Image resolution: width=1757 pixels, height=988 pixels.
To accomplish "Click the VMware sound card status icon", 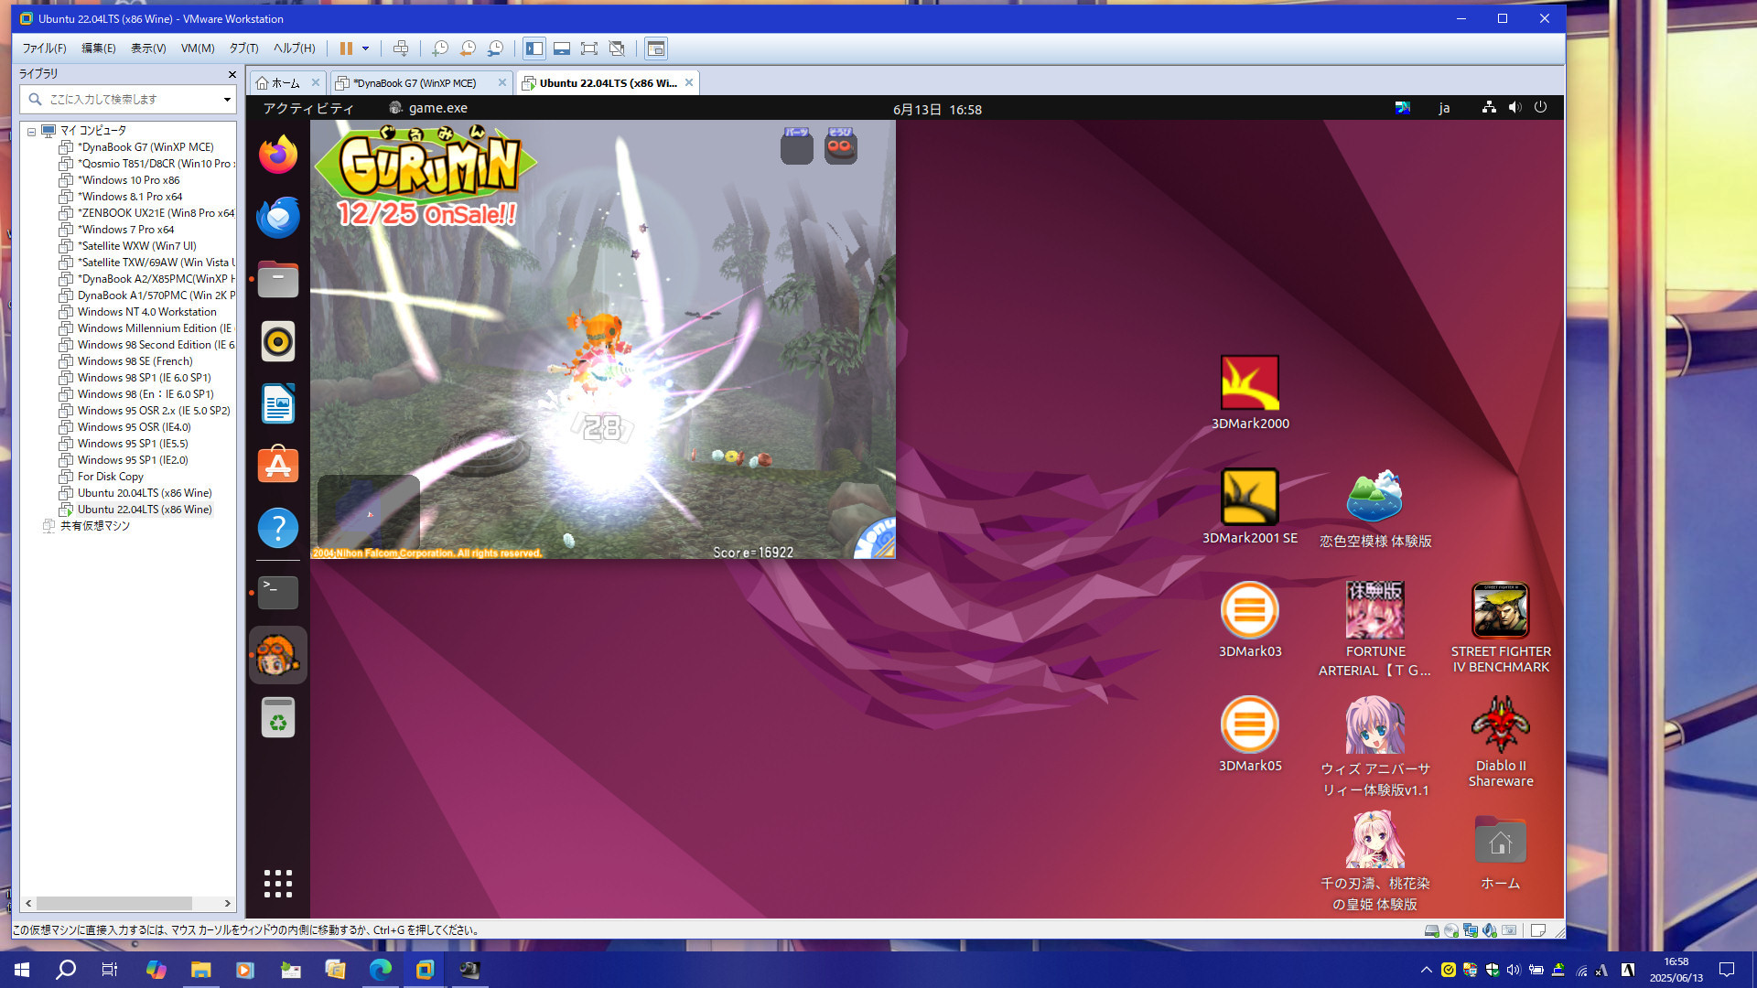I will click(1490, 930).
